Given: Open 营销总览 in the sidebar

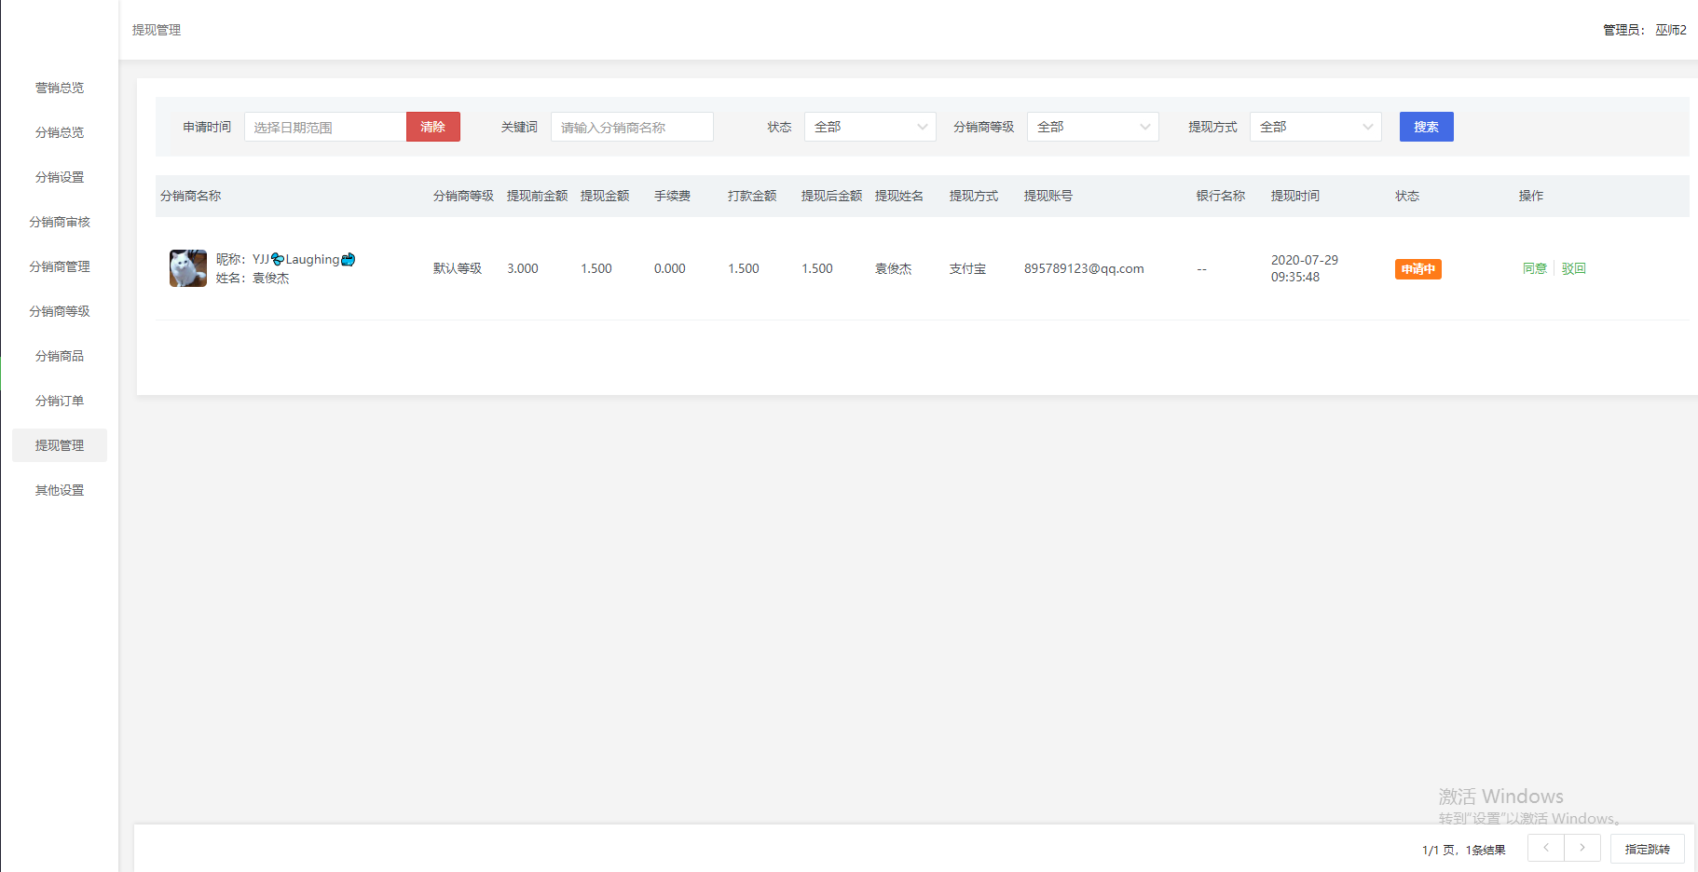Looking at the screenshot, I should click(60, 88).
